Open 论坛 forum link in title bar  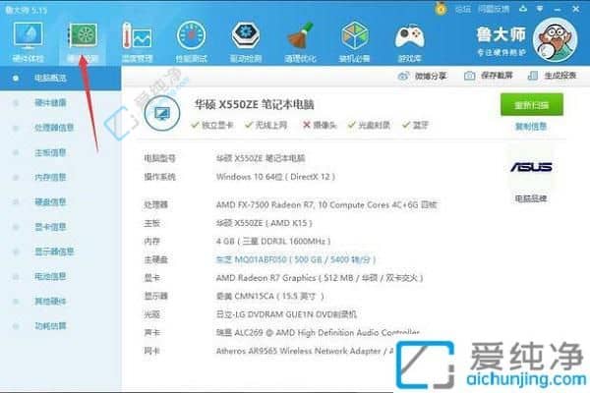click(x=463, y=9)
